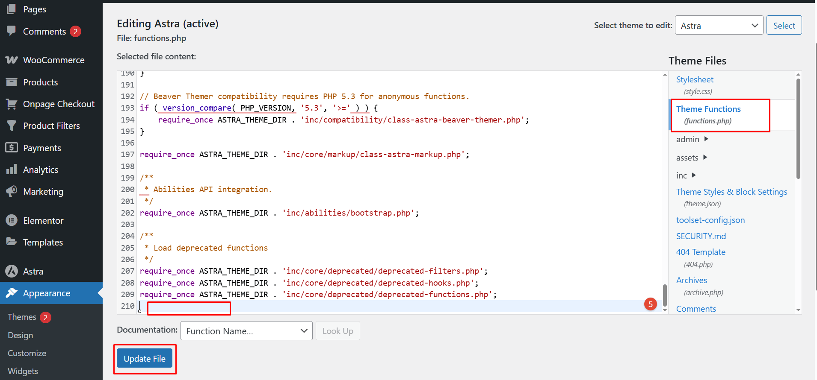
Task: Click the Select theme button
Action: click(784, 26)
